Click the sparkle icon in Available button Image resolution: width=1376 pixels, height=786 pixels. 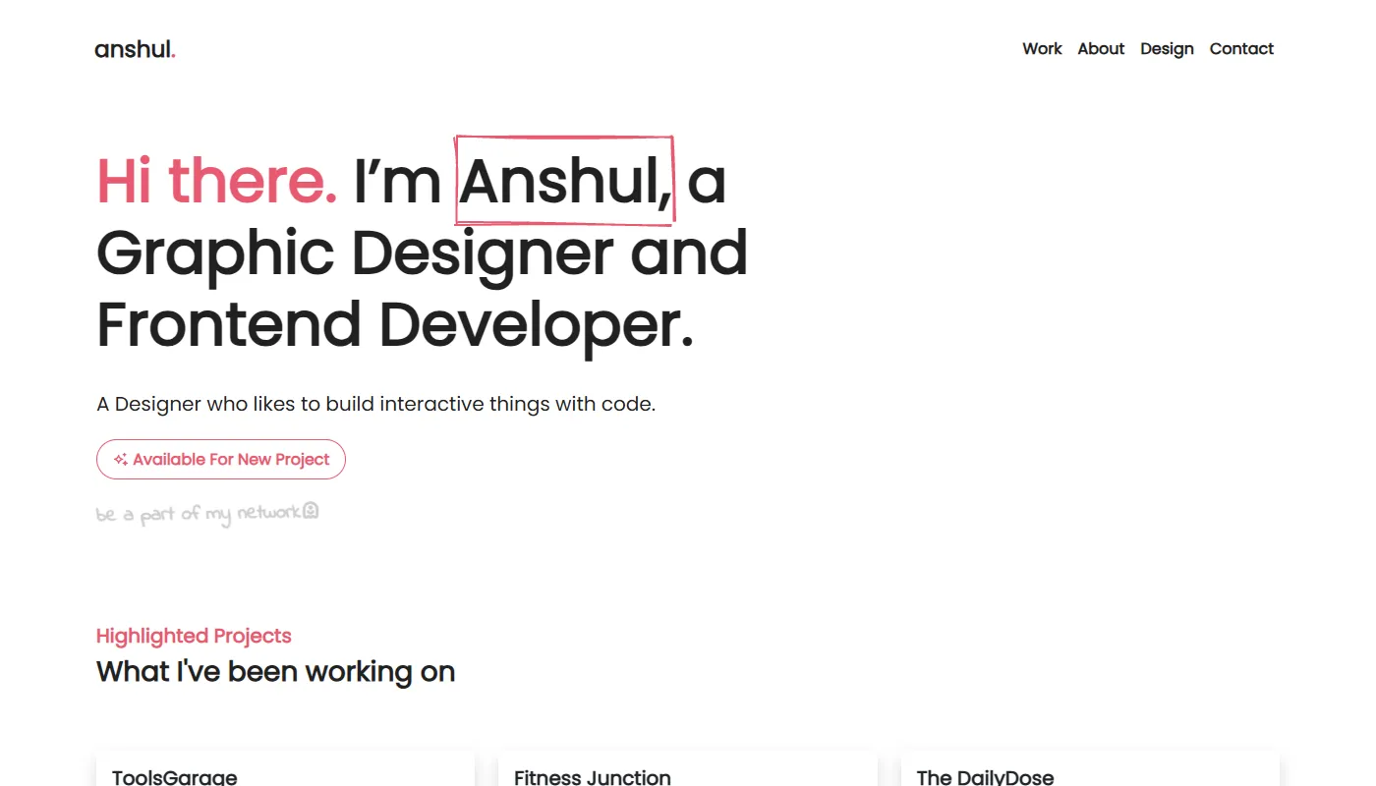coord(121,459)
